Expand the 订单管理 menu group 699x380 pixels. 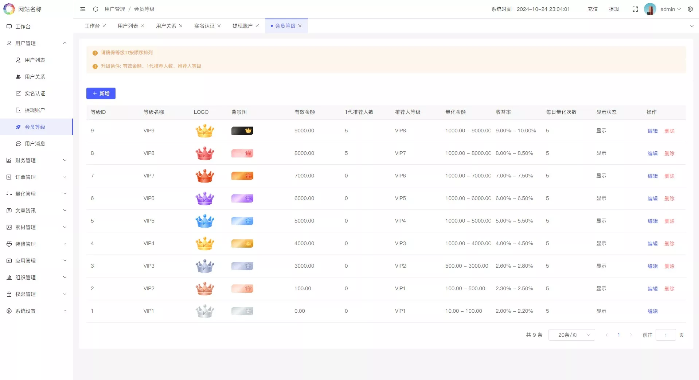(36, 177)
